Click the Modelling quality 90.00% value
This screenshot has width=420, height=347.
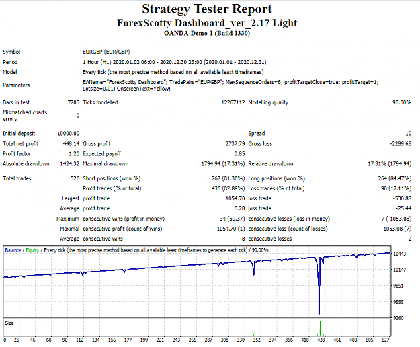tap(402, 102)
